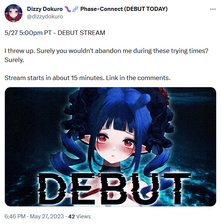Click the 'Stream starts in about 15 minutes' line
The height and width of the screenshot is (224, 221).
(x=54, y=78)
